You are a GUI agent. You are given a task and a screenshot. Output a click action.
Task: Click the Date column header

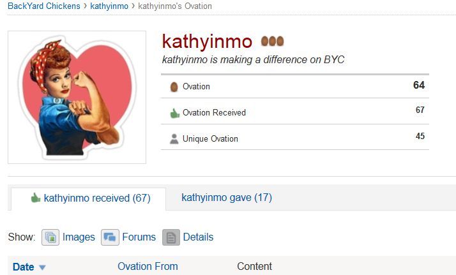coord(23,267)
